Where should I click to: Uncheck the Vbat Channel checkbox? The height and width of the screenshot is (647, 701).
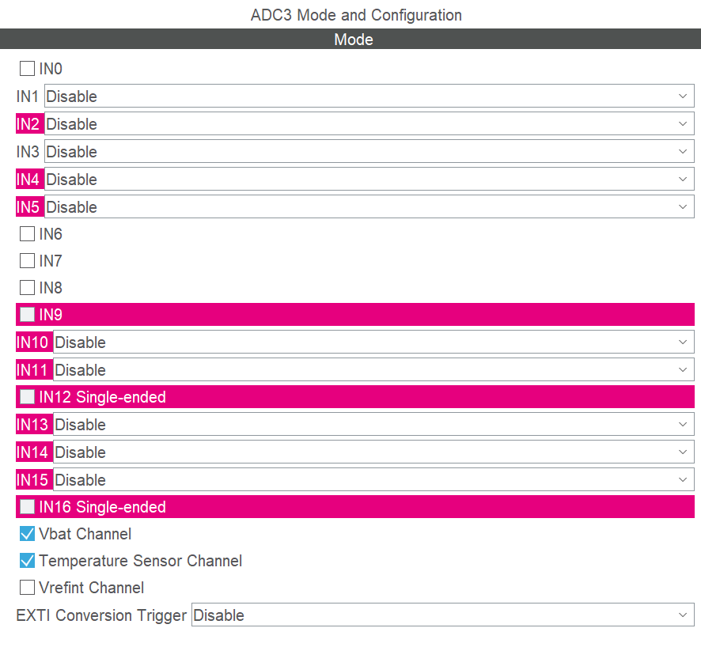pos(28,534)
